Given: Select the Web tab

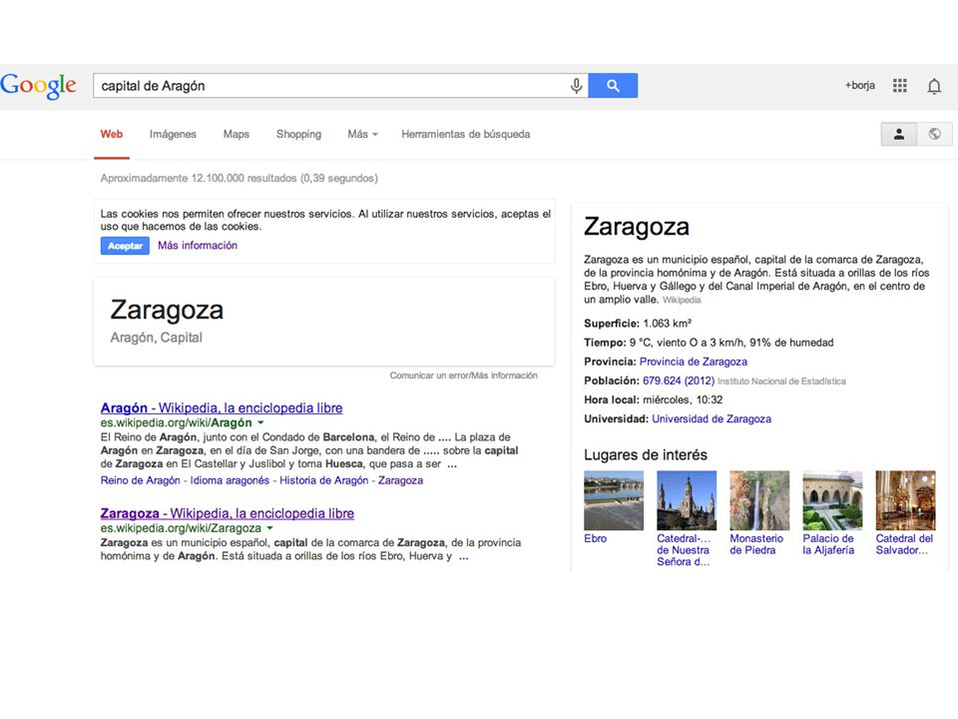Looking at the screenshot, I should tap(111, 134).
